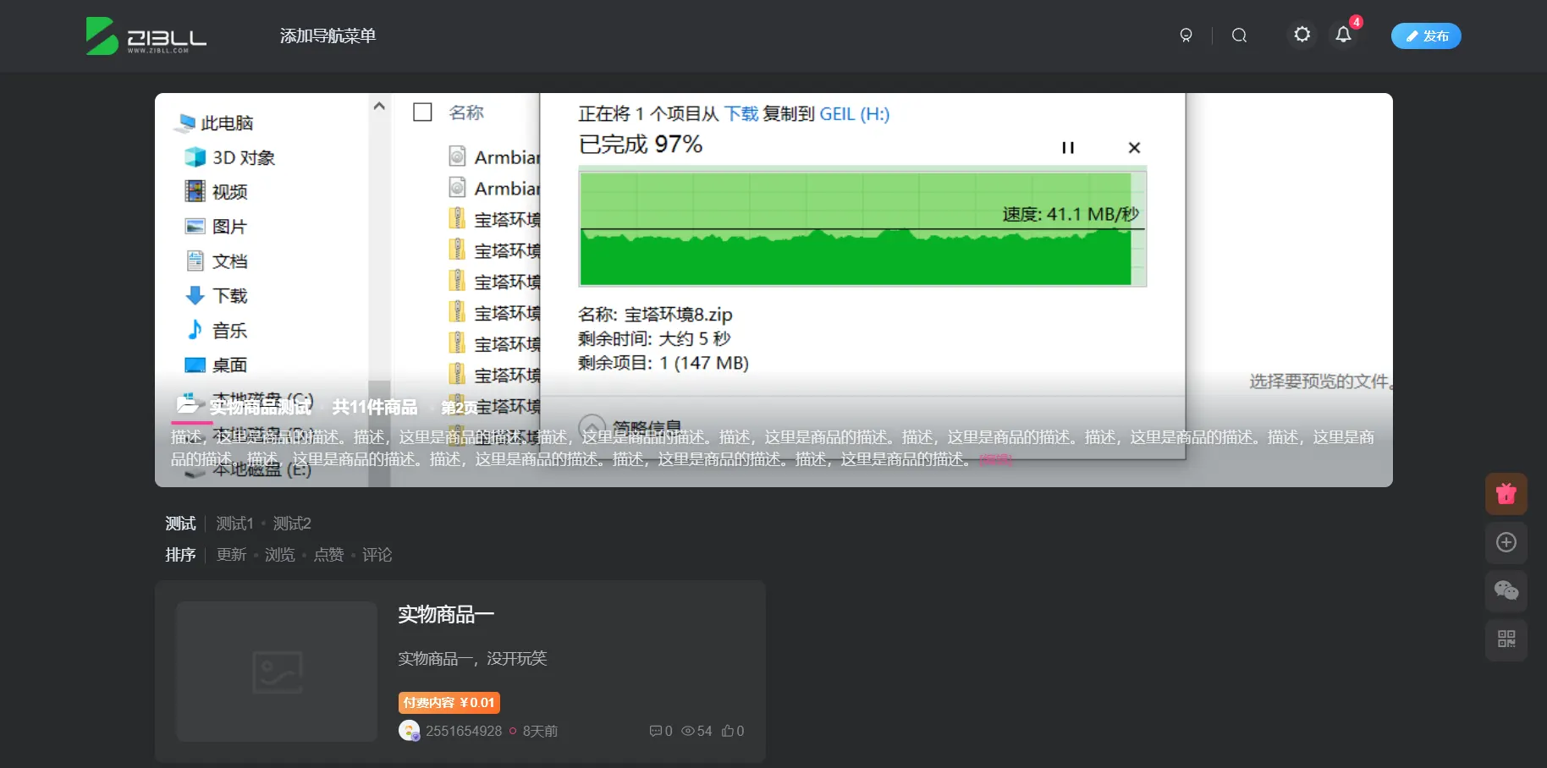Screen dimensions: 1547x768
Task: Open the 添加导航菜单 menu item
Action: point(328,36)
